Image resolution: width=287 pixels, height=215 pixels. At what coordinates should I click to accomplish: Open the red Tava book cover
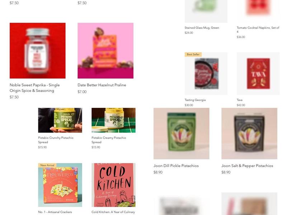(258, 74)
